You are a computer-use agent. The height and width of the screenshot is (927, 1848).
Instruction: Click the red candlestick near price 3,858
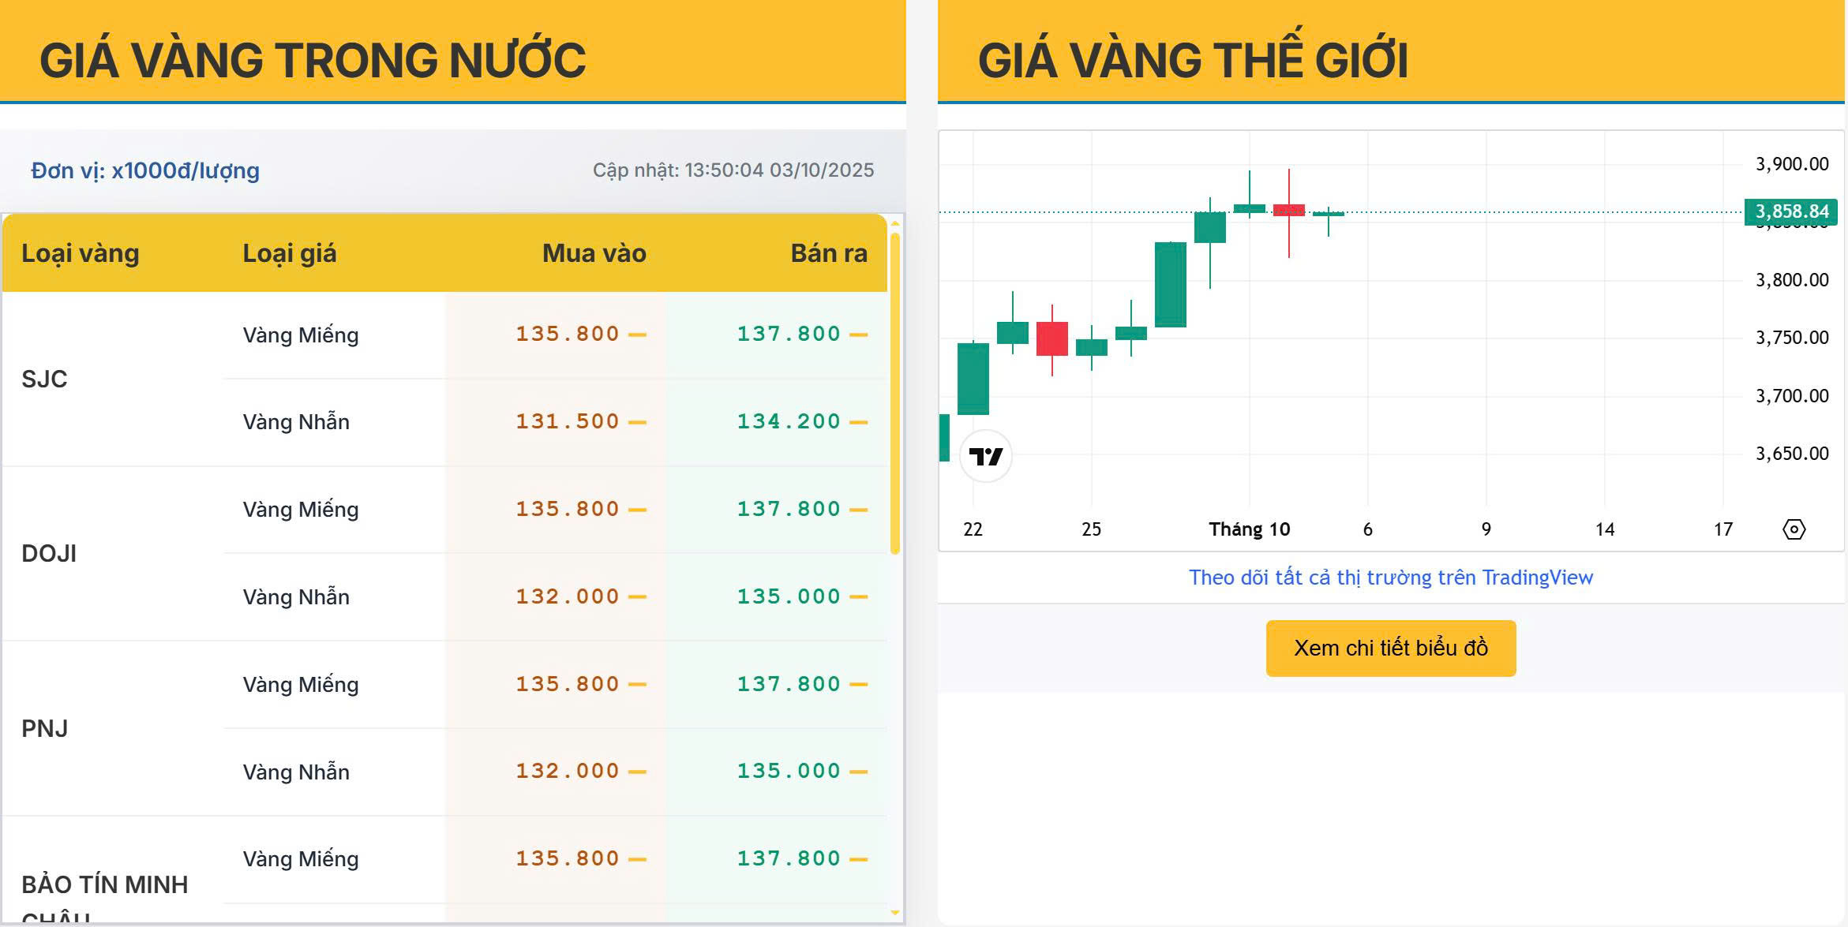(x=1288, y=211)
